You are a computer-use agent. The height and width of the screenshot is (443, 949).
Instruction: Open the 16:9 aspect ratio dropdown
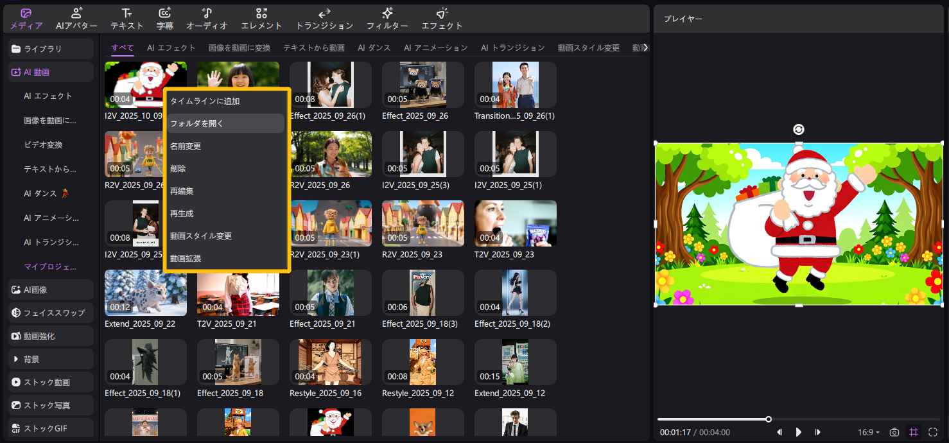[x=868, y=432]
